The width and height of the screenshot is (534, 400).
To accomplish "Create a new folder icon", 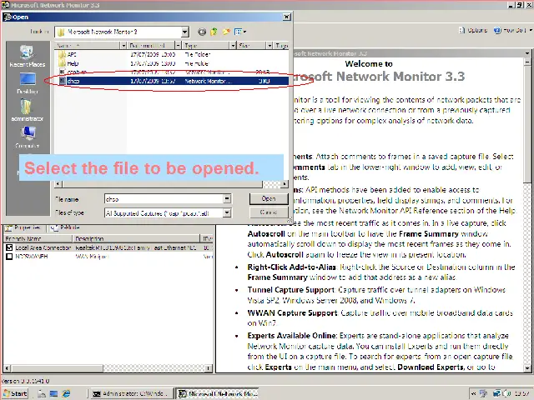I will point(226,32).
